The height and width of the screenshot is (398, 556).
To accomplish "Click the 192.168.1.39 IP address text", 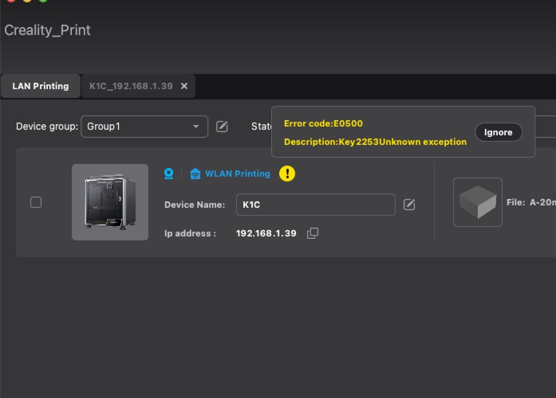I will coord(266,233).
